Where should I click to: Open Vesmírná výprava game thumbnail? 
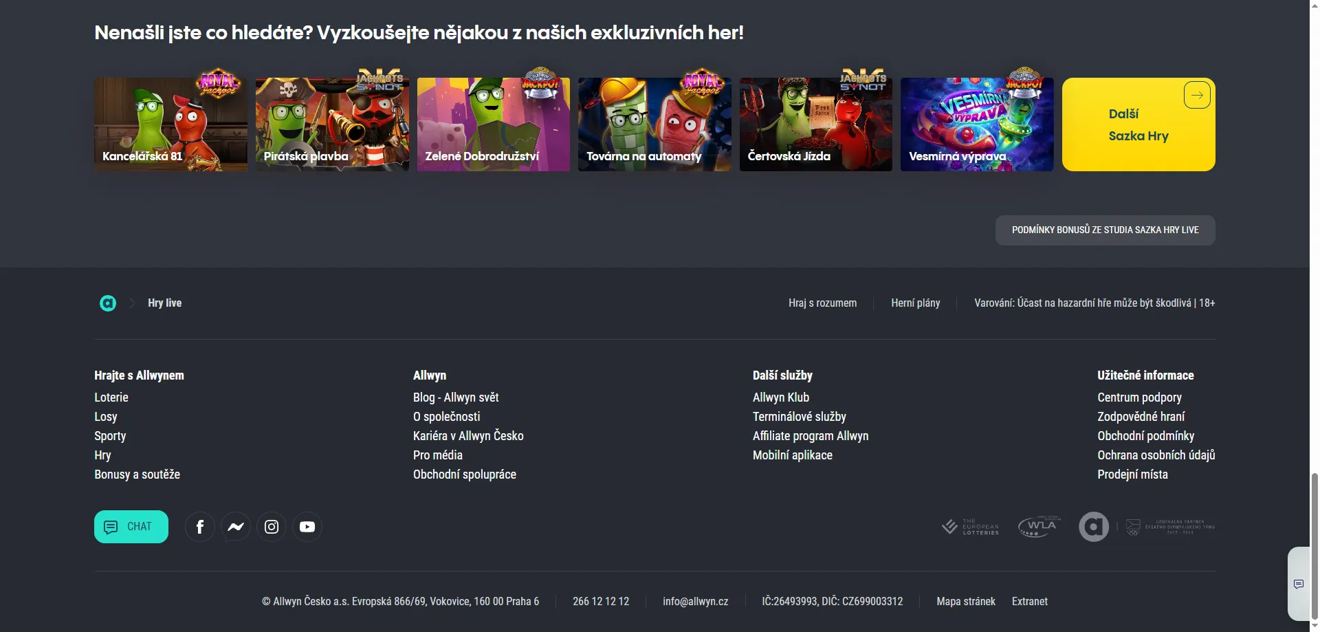[x=977, y=124]
